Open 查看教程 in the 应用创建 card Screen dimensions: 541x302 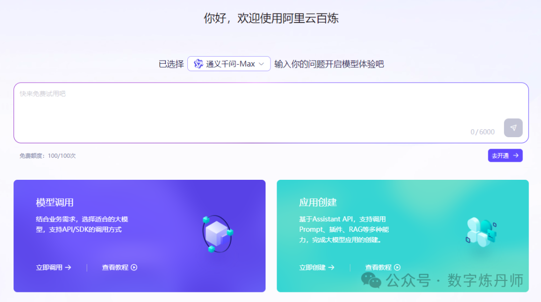pyautogui.click(x=383, y=267)
